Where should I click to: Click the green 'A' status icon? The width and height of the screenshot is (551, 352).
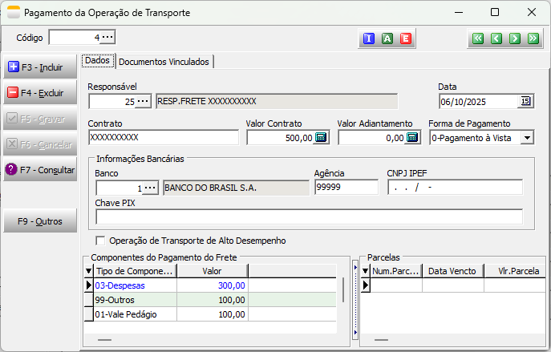387,38
